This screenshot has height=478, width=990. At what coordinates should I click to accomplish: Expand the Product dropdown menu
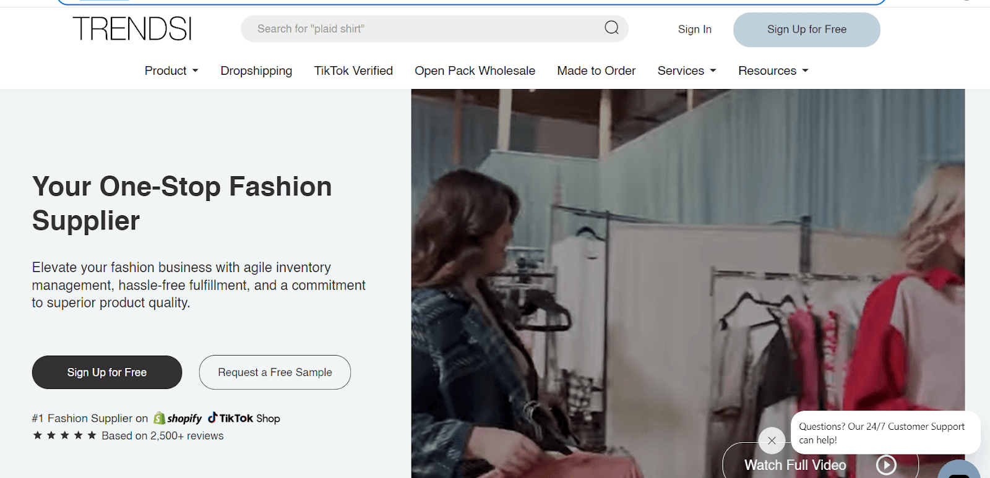click(171, 71)
